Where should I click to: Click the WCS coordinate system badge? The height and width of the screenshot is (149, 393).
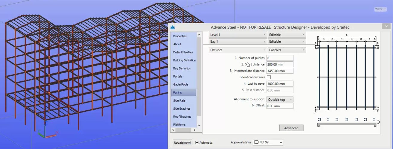coord(378,9)
